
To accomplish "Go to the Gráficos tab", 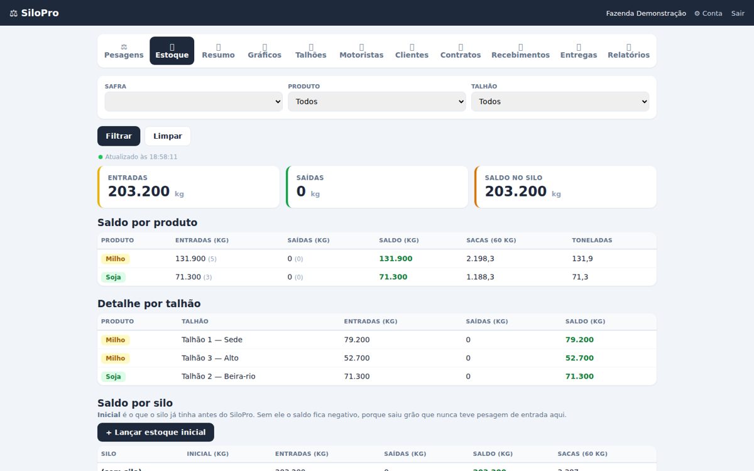I will 265,51.
